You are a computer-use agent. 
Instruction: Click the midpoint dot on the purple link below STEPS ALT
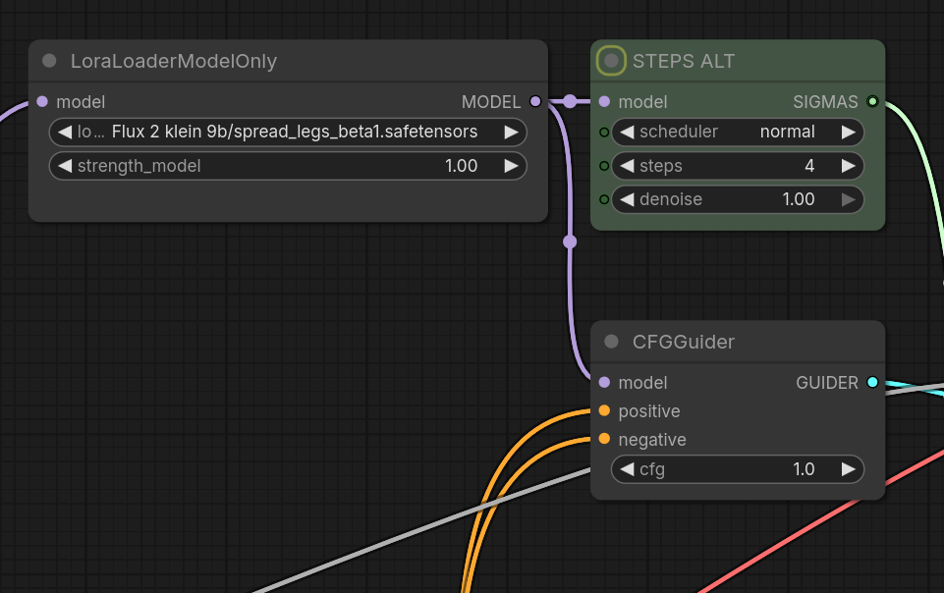[570, 242]
